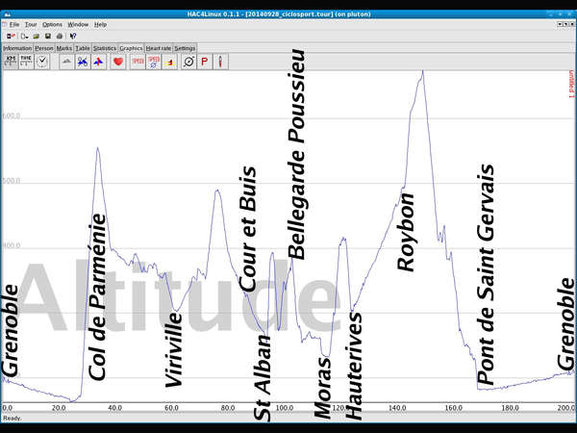Open the Options menu
The image size is (577, 433).
point(52,24)
